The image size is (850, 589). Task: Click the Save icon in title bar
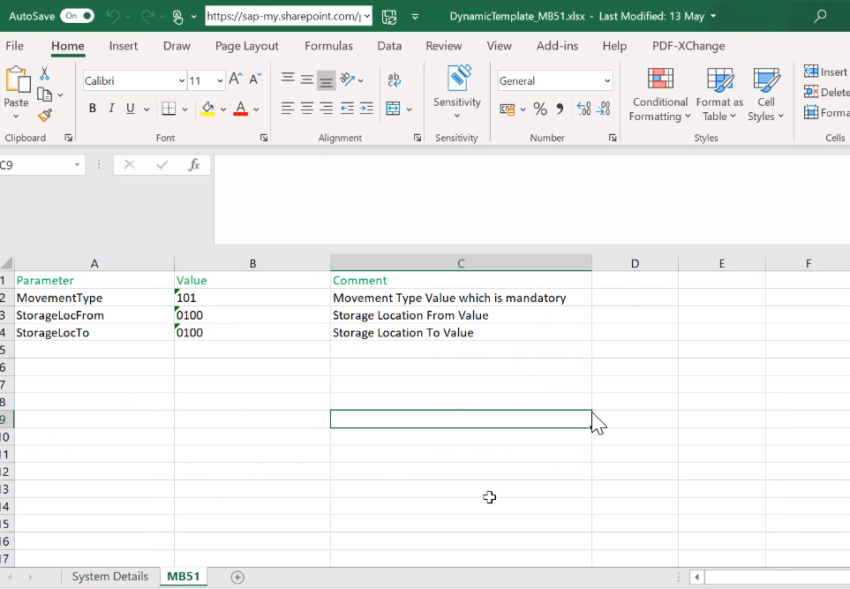(389, 17)
